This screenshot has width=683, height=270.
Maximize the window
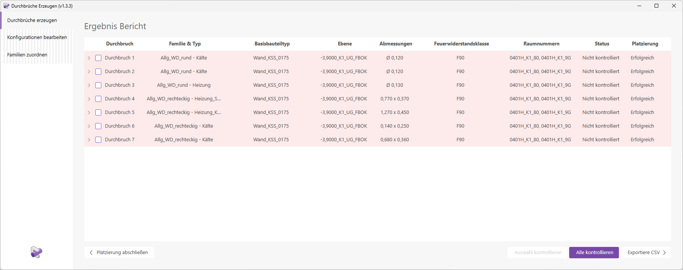pos(656,6)
